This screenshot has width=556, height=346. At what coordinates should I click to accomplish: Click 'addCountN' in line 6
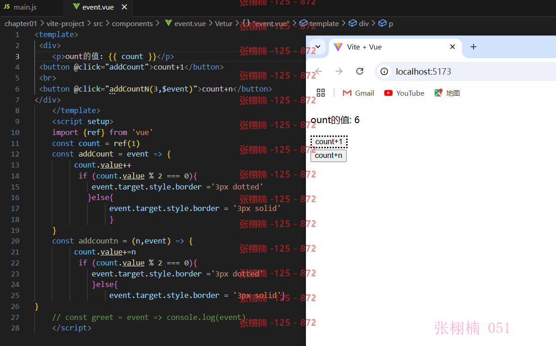pos(129,89)
